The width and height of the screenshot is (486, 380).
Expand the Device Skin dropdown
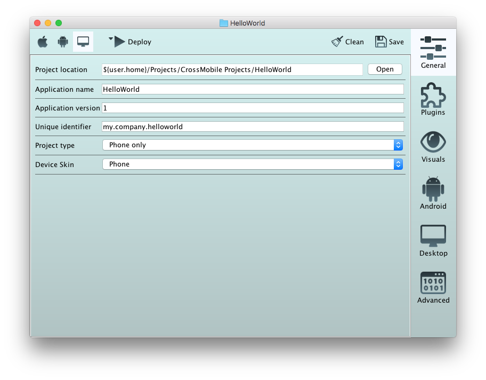click(253, 164)
